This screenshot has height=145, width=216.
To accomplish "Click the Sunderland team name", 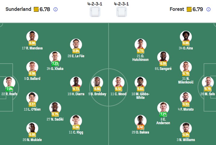I will (x=18, y=9).
